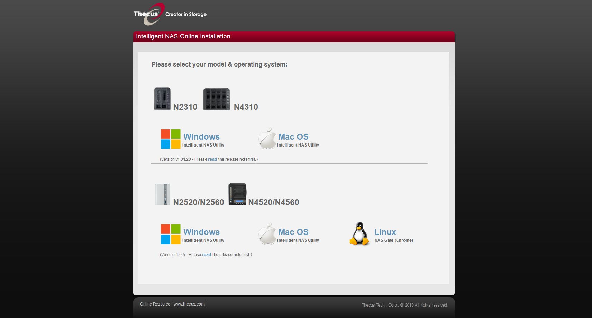Click the N4310 model name text
Image resolution: width=592 pixels, height=318 pixels.
point(246,107)
